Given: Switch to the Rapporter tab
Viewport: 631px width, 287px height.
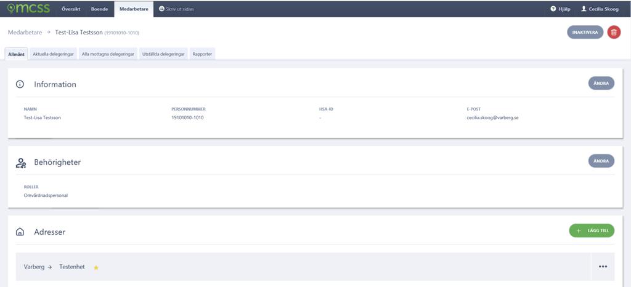Looking at the screenshot, I should tap(202, 54).
